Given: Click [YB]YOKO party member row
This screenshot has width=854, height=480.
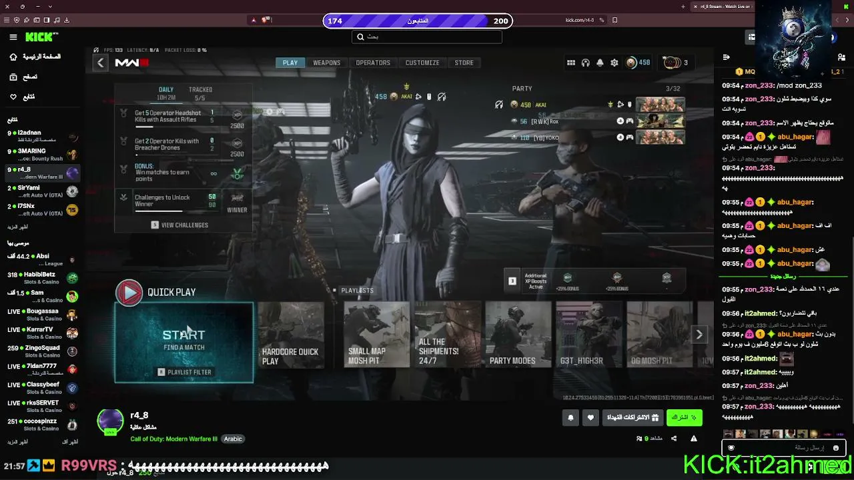Looking at the screenshot, I should click(x=597, y=137).
